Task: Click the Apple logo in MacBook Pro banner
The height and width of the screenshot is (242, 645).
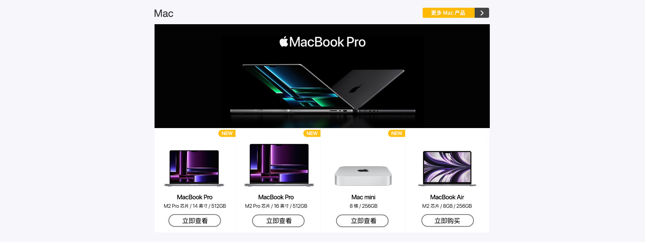Action: 284,41
